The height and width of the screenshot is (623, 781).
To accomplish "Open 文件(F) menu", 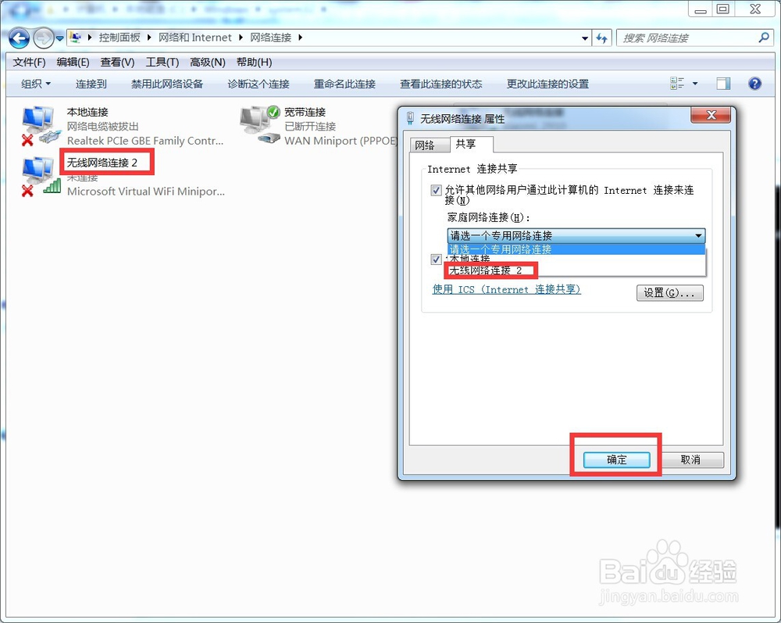I will pyautogui.click(x=29, y=62).
